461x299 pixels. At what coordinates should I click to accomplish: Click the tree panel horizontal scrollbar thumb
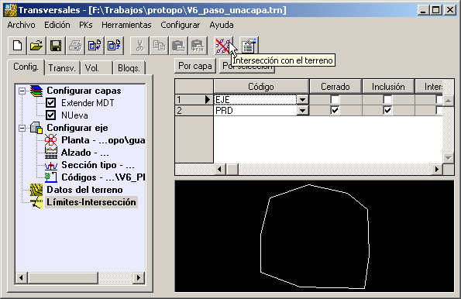pyautogui.click(x=63, y=277)
